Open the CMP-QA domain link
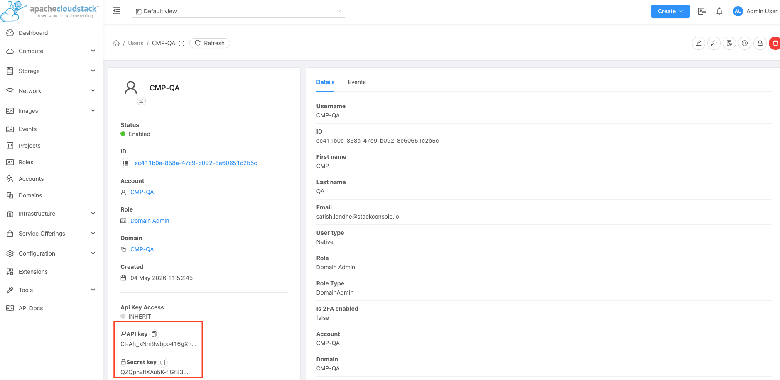Image resolution: width=780 pixels, height=380 pixels. [142, 249]
